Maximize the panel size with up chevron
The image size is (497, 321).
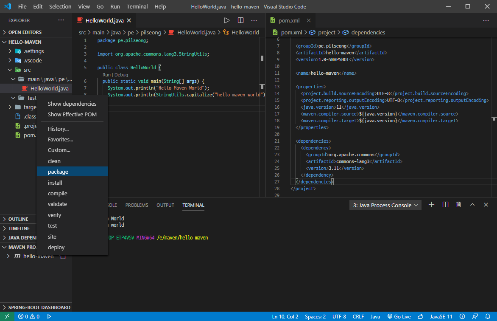(472, 205)
